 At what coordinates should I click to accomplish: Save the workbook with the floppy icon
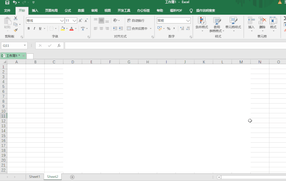point(7,3)
